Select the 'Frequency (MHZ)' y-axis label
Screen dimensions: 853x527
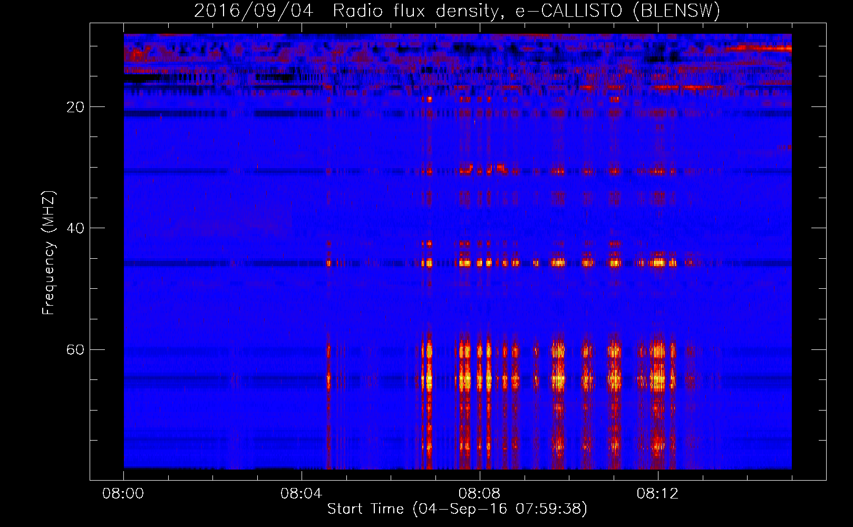(x=48, y=253)
